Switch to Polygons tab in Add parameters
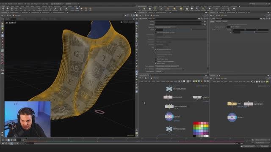 coord(218,22)
